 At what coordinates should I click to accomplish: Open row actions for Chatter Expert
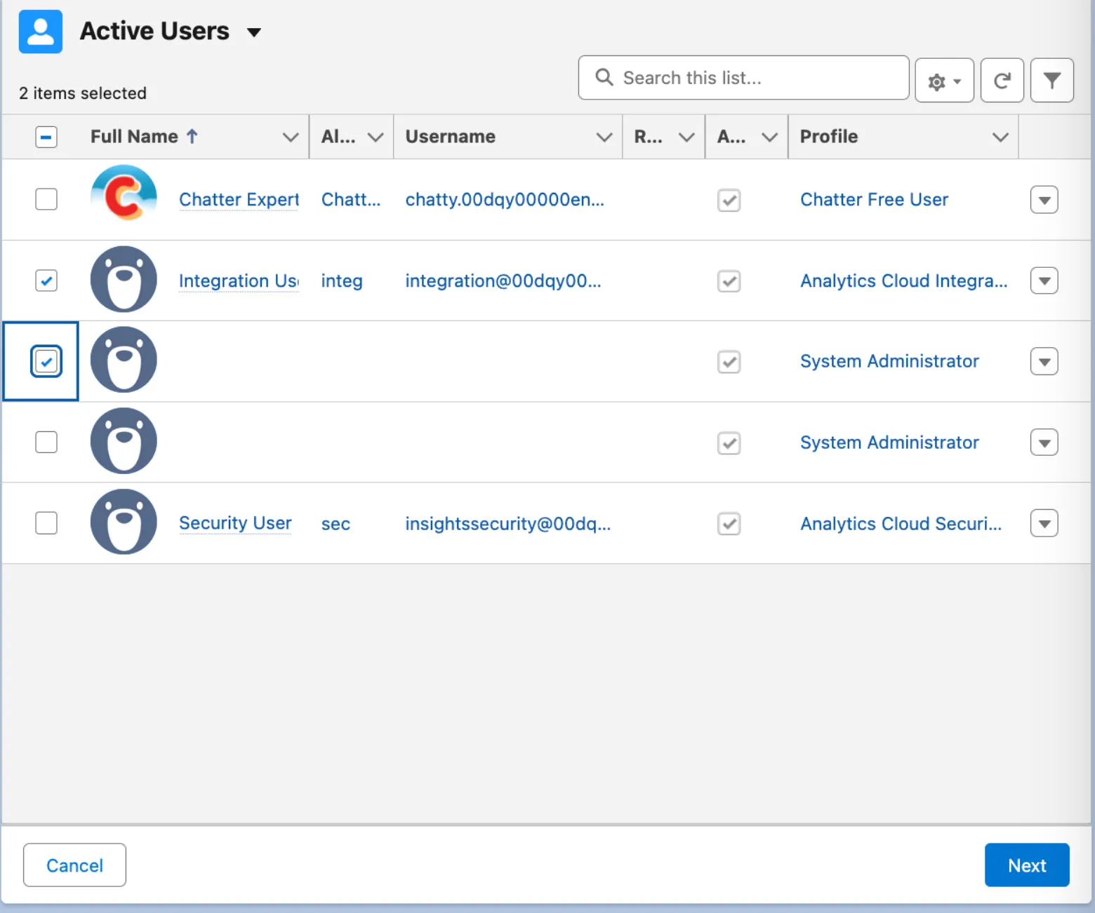click(1044, 200)
